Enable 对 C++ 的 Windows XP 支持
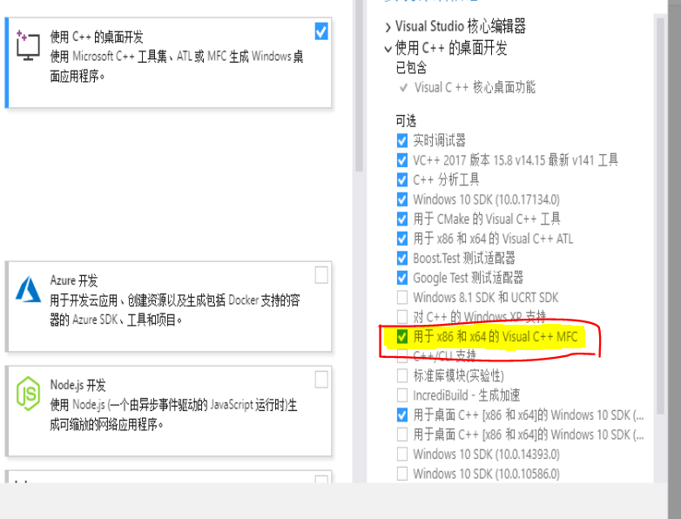681x519 pixels. pos(402,317)
